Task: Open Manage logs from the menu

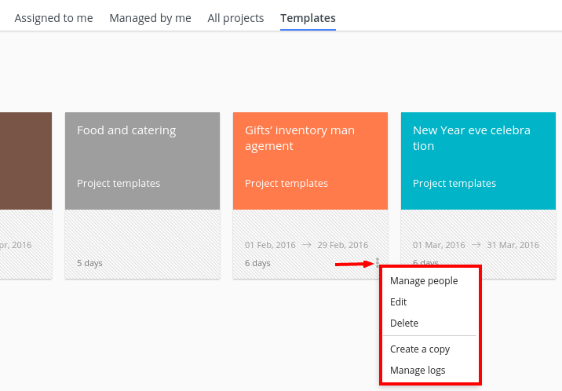Action: point(418,371)
